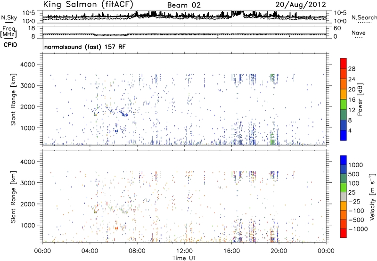Click the "12" label on Power color bar
Screen dimensions: 377x261
pos(352,110)
